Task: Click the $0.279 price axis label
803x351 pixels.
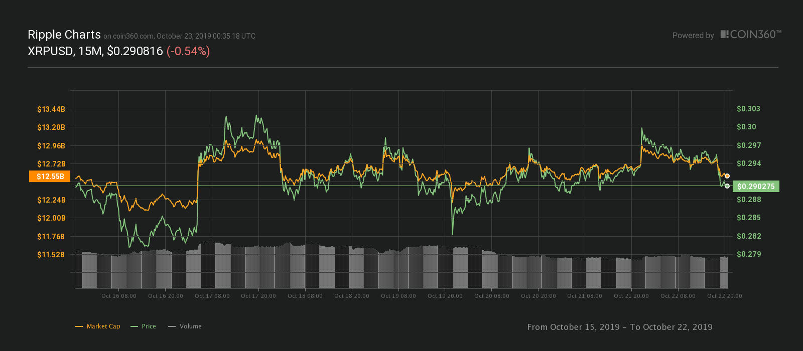Action: (x=749, y=254)
